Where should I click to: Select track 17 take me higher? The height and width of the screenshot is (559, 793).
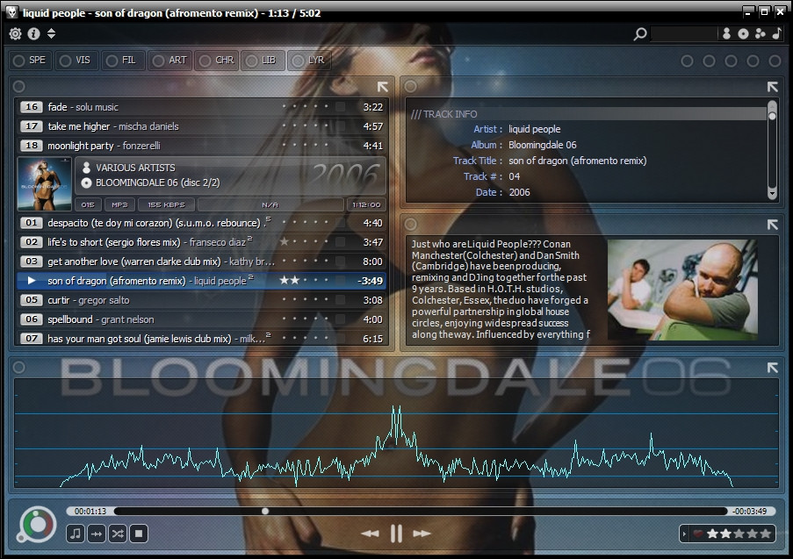[202, 126]
